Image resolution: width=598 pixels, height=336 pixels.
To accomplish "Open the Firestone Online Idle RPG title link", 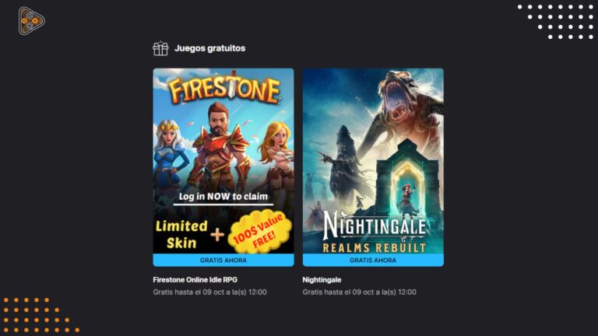I will click(x=195, y=280).
